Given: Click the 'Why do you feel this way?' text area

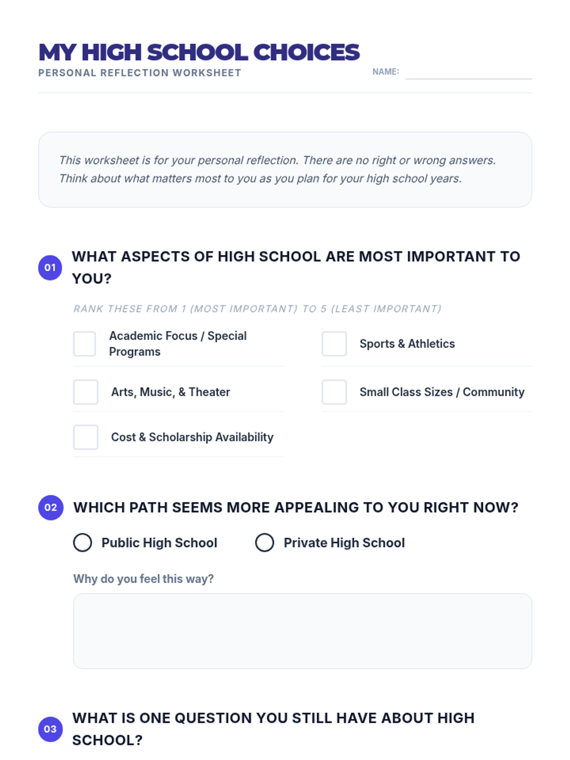Looking at the screenshot, I should (302, 631).
